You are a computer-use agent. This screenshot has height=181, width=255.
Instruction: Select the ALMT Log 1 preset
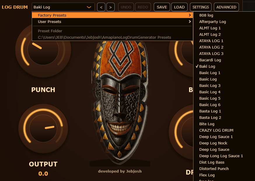click(x=224, y=28)
